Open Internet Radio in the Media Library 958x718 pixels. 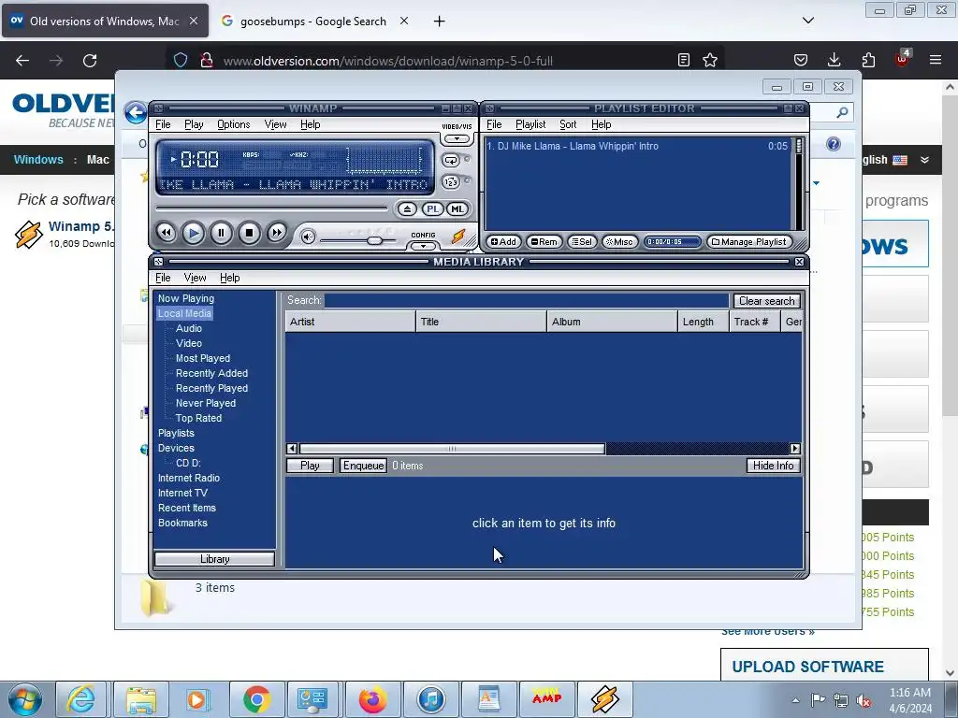[189, 478]
